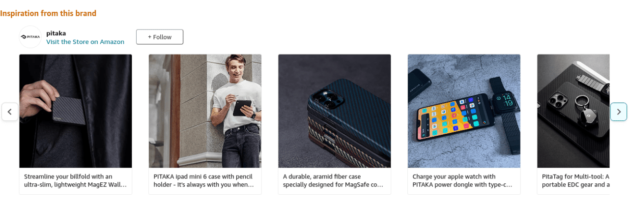Viewport: 629px width, 208px height.
Task: Click caption 'Streamline your billfold with an ultra-slim'
Action: [x=76, y=180]
